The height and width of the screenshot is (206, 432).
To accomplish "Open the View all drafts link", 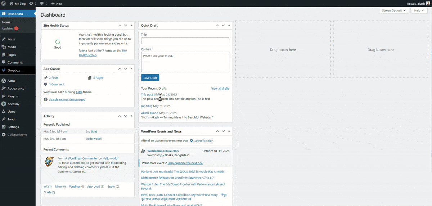I will 220,89.
